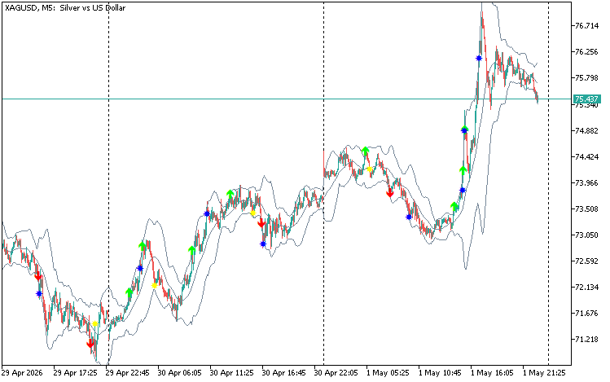The height and width of the screenshot is (382, 610).
Task: Click the 29 Apr 22:45 time label
Action: click(x=127, y=373)
